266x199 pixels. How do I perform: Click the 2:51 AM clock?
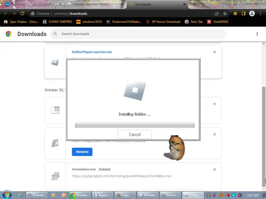[x=253, y=195]
